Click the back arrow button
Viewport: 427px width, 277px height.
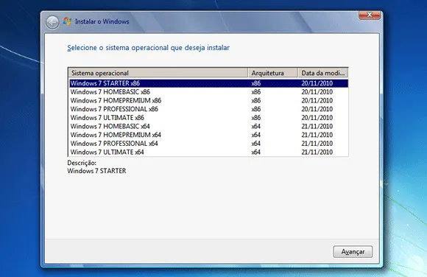52,22
